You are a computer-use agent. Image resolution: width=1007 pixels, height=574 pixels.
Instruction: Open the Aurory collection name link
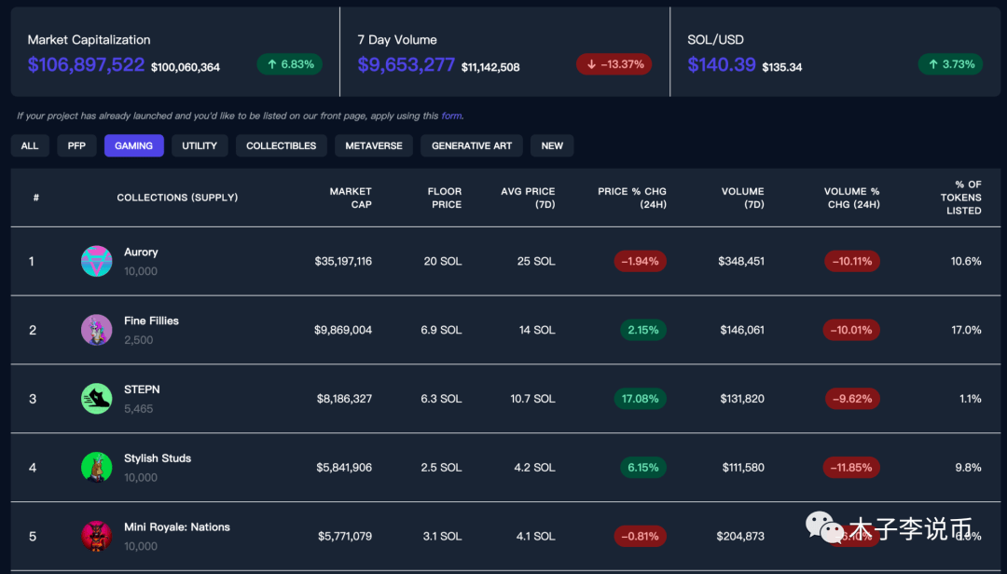pyautogui.click(x=141, y=253)
